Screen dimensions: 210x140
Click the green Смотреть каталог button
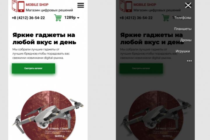coord(34,68)
